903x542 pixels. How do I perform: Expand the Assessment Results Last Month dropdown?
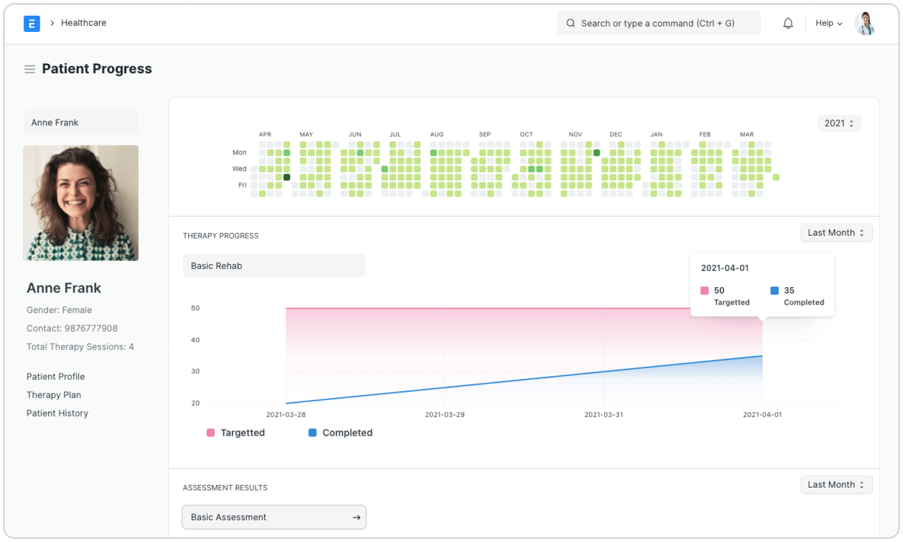[x=836, y=485]
